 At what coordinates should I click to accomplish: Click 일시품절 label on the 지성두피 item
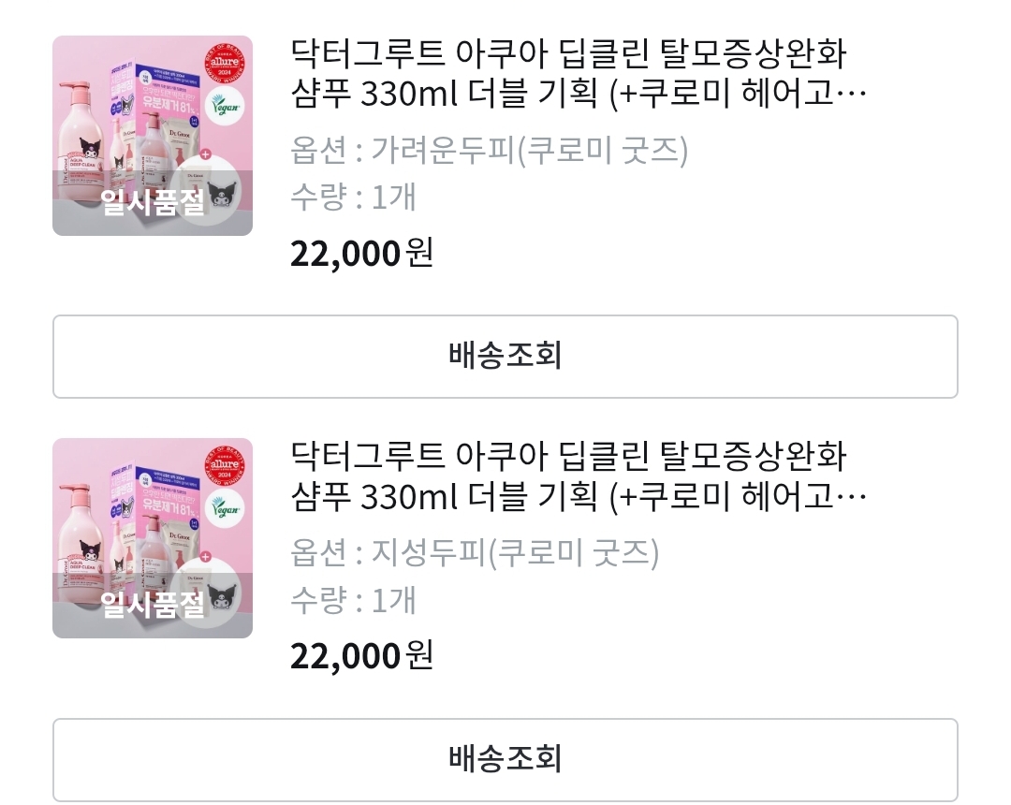(153, 605)
